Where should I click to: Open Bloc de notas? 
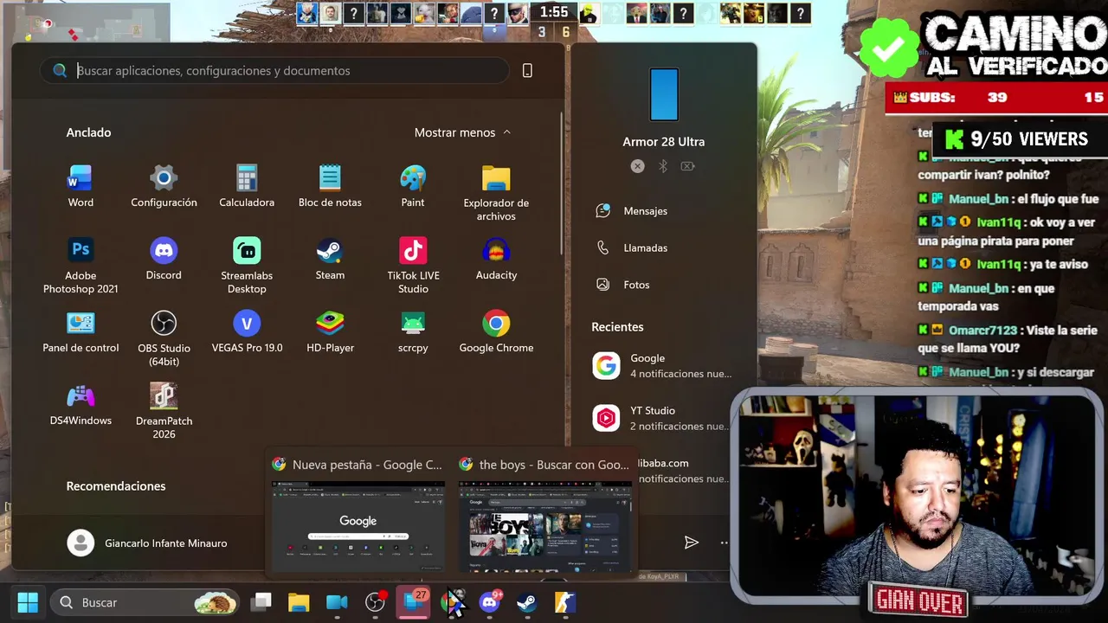330,186
